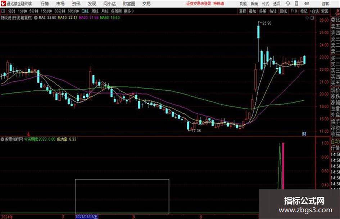Image resolution: width=340 pixels, height=219 pixels.
Task: Open the sub-chart dropdown before 股票指标网
Action: (x=3, y=139)
